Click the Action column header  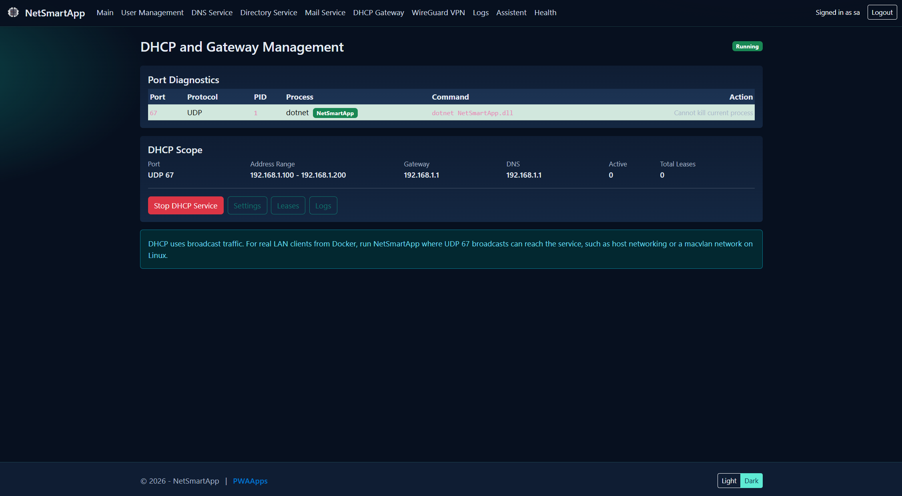741,97
